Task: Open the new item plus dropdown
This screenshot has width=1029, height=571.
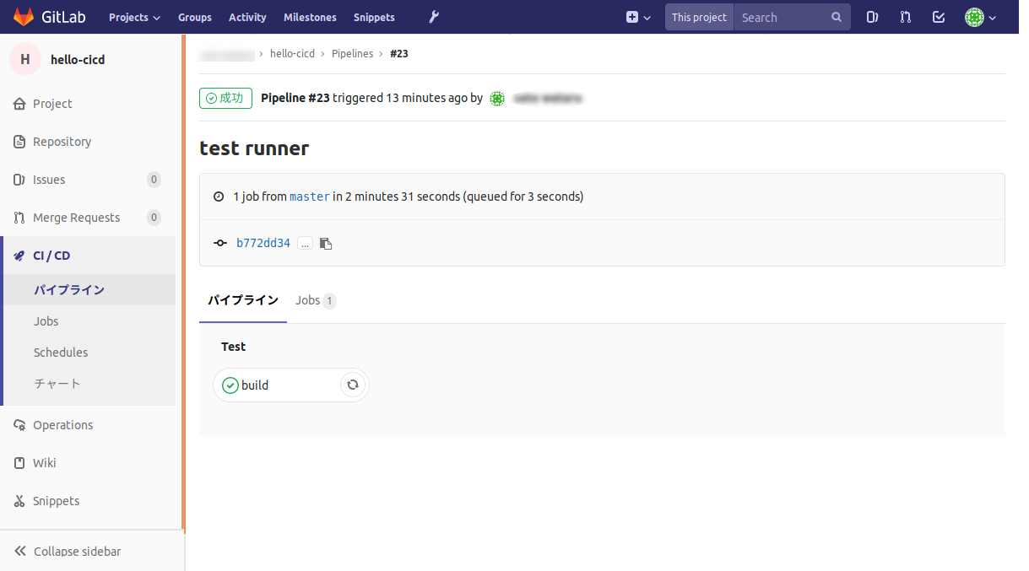Action: tap(637, 17)
